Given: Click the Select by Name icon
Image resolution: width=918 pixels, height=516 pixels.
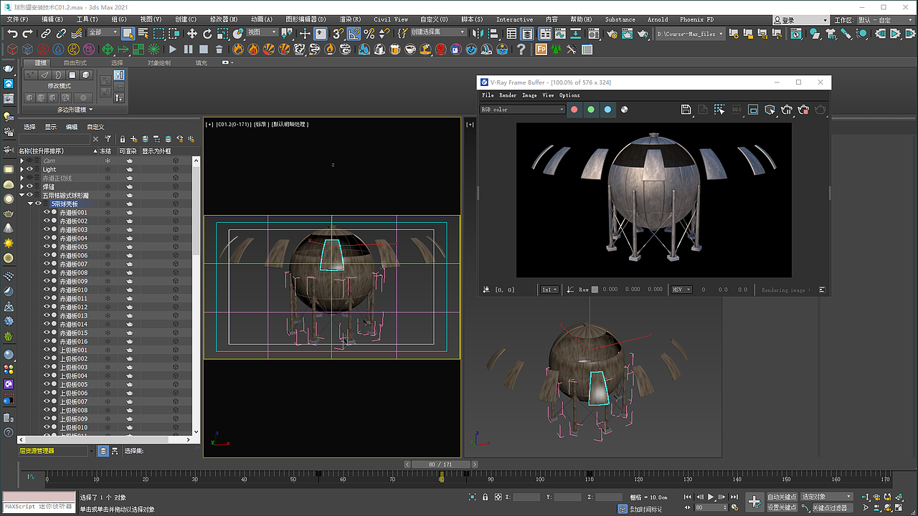Looking at the screenshot, I should 143,34.
